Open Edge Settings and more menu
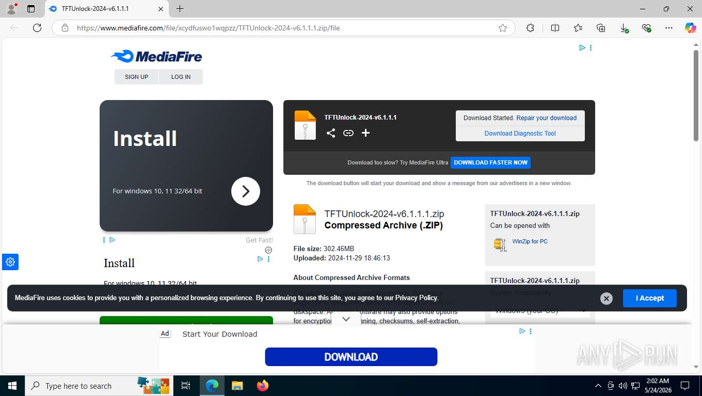 coord(669,28)
